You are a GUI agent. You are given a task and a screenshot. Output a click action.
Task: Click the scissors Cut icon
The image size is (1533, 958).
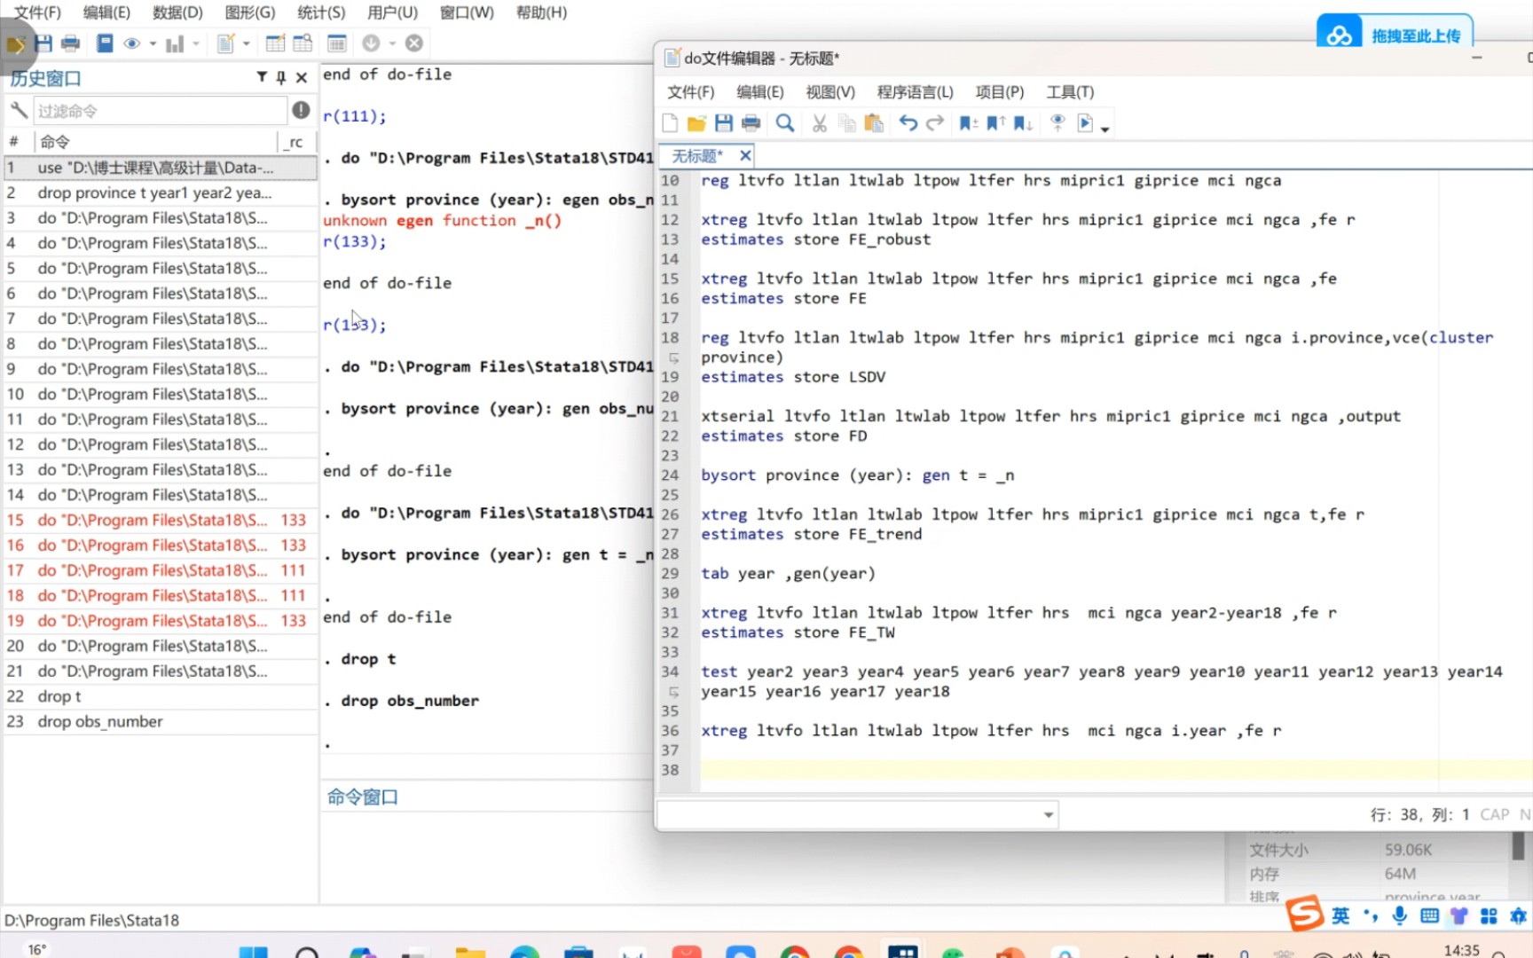coord(820,123)
